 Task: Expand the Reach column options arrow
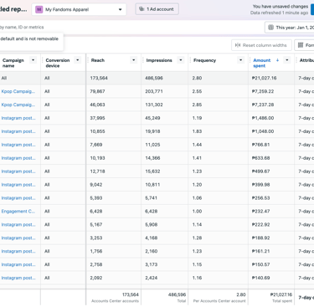pyautogui.click(x=134, y=60)
